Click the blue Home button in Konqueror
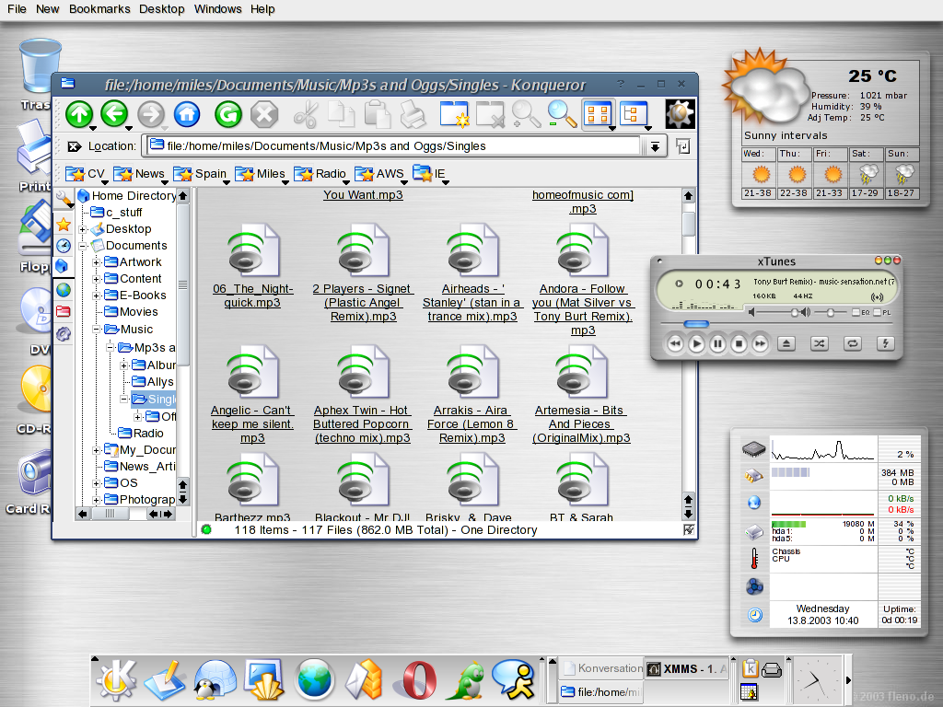This screenshot has height=707, width=943. [x=187, y=113]
